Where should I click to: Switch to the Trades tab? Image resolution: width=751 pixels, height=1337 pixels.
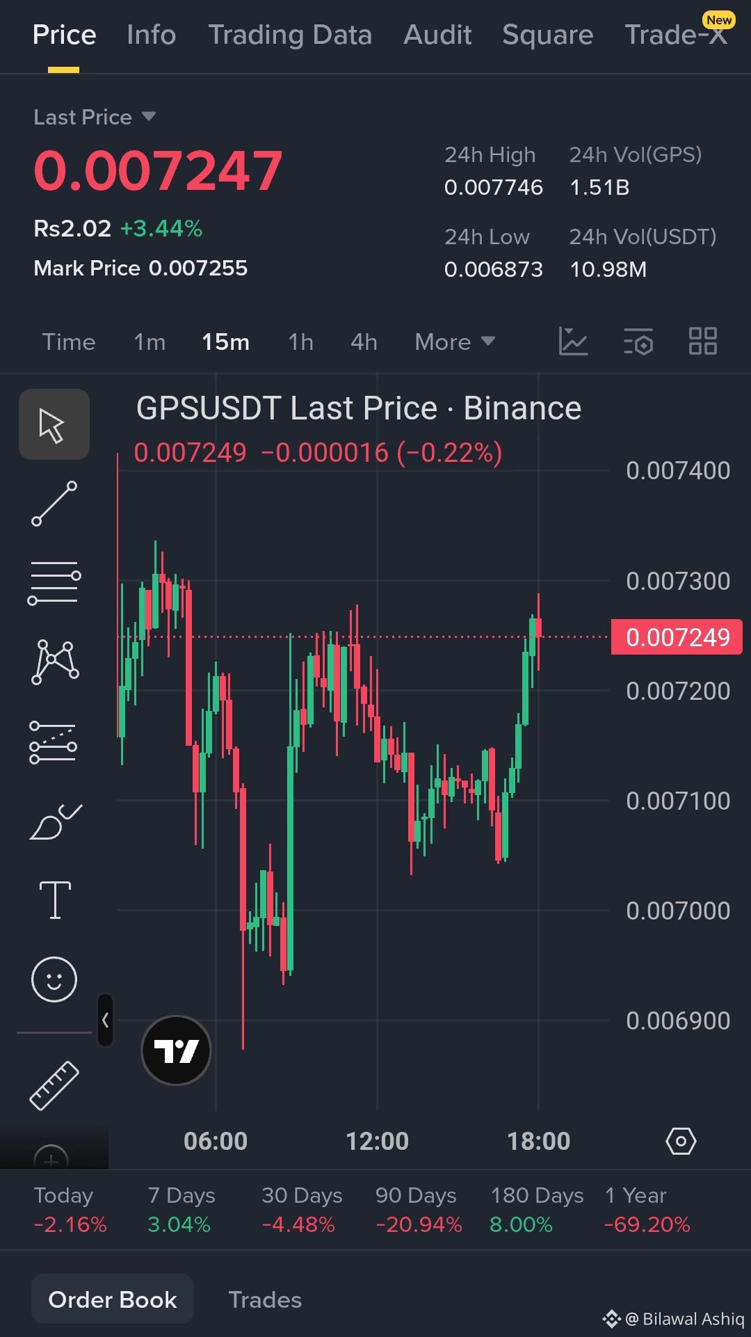pyautogui.click(x=265, y=1299)
